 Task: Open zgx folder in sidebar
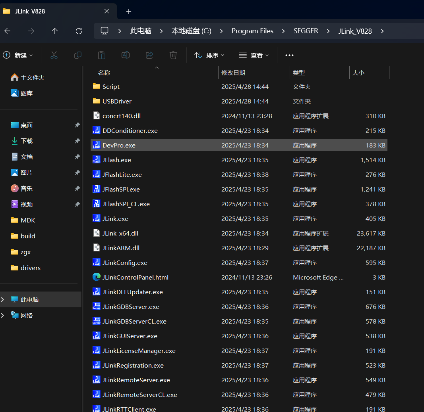[x=21, y=252]
